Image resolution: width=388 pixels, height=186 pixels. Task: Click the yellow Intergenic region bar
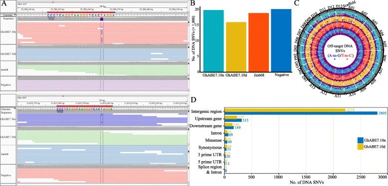[285, 110]
